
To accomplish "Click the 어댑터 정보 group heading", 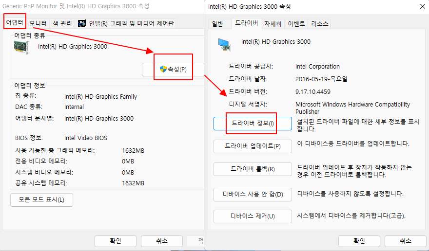I will point(30,86).
